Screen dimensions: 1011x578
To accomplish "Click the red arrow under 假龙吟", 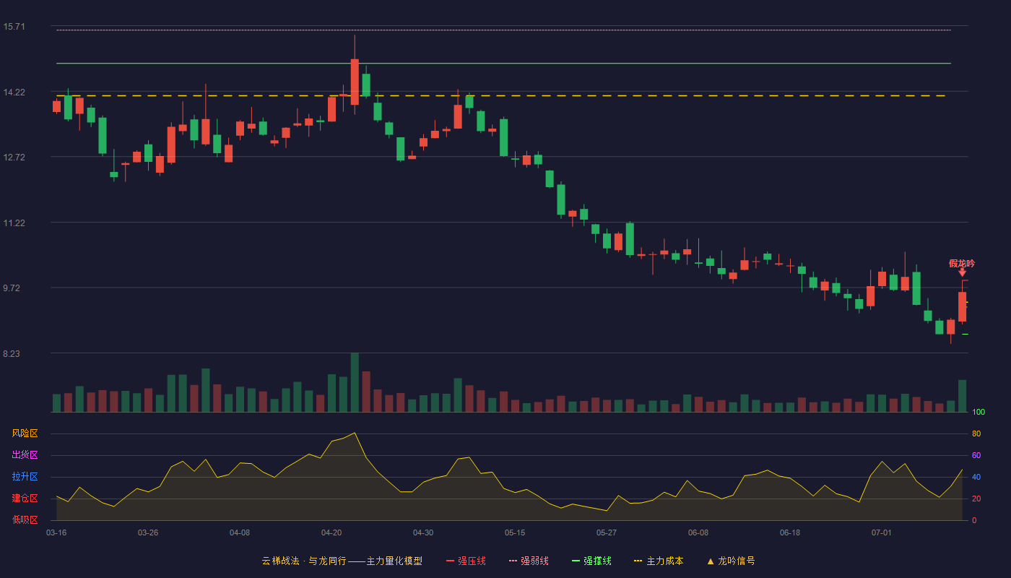I will [962, 272].
